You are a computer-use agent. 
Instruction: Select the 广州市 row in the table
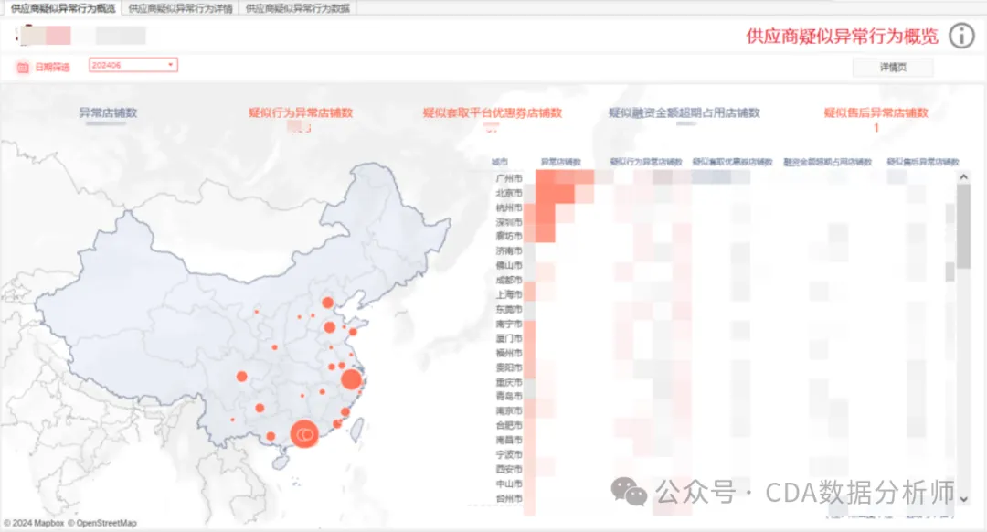point(507,178)
